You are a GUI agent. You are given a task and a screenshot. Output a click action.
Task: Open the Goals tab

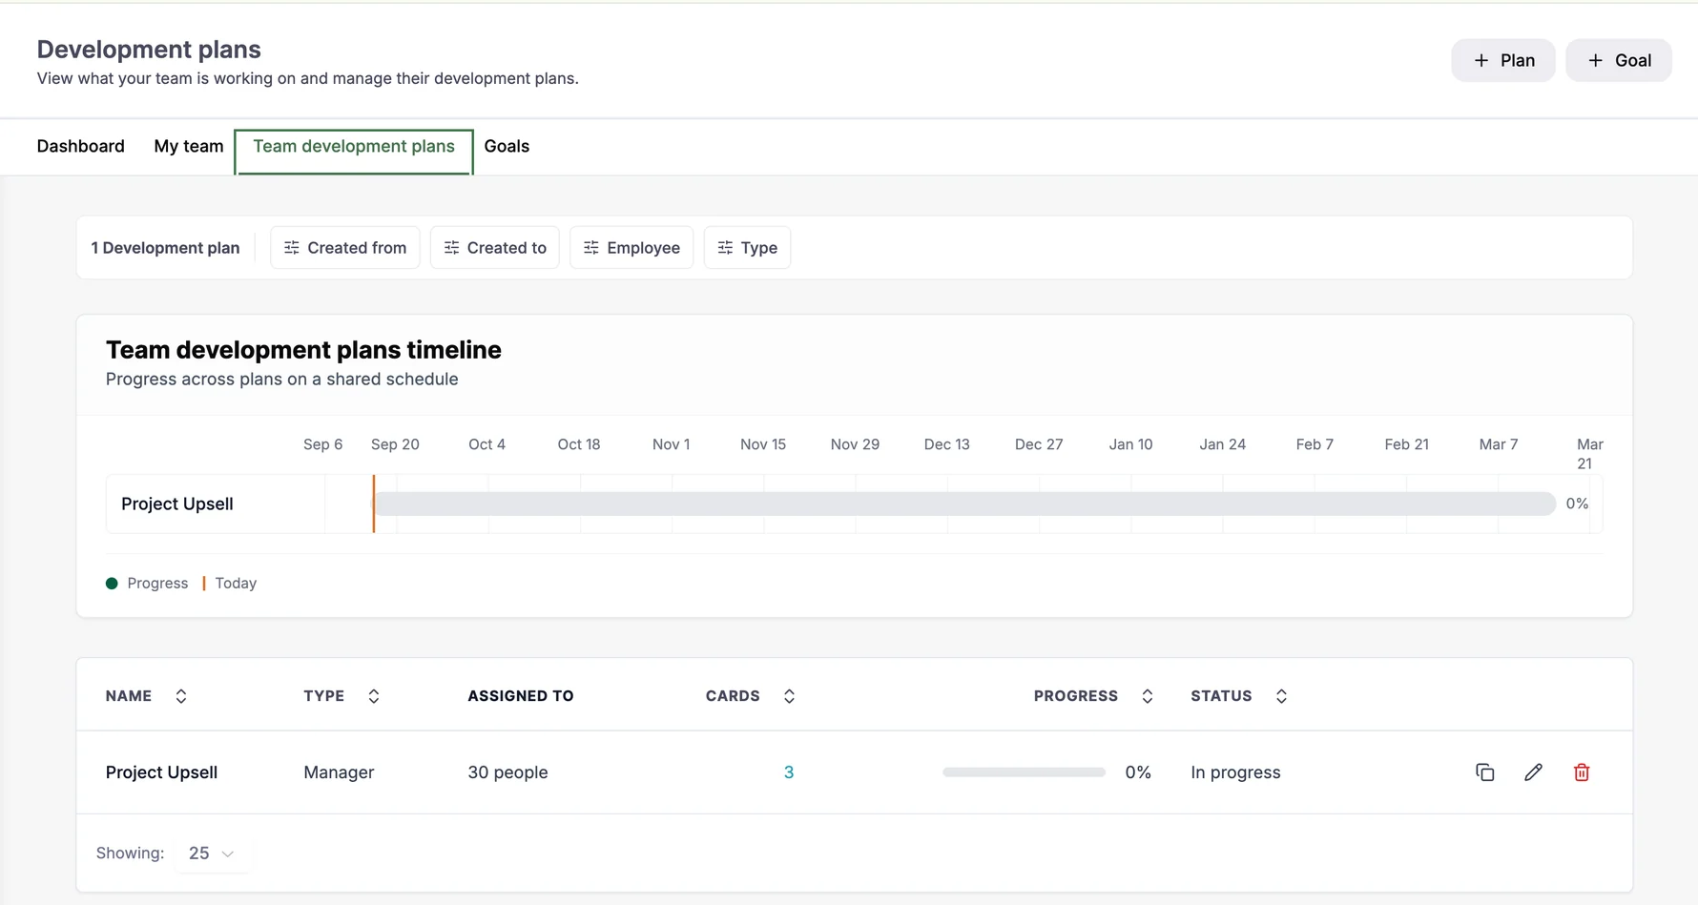point(507,146)
